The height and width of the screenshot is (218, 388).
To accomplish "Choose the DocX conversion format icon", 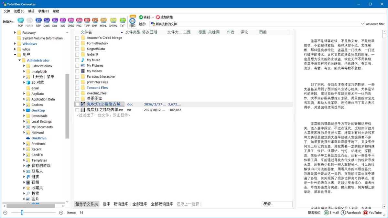I will click(x=47, y=20).
